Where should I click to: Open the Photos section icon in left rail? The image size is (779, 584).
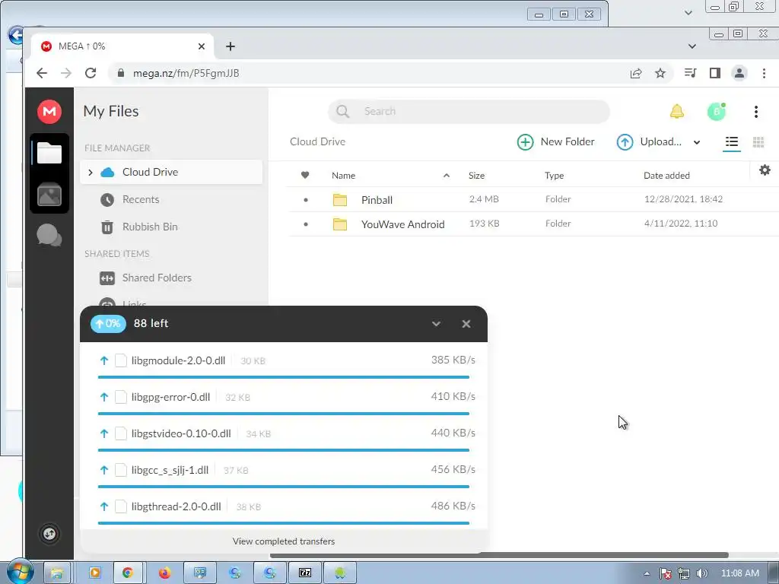[x=49, y=194]
